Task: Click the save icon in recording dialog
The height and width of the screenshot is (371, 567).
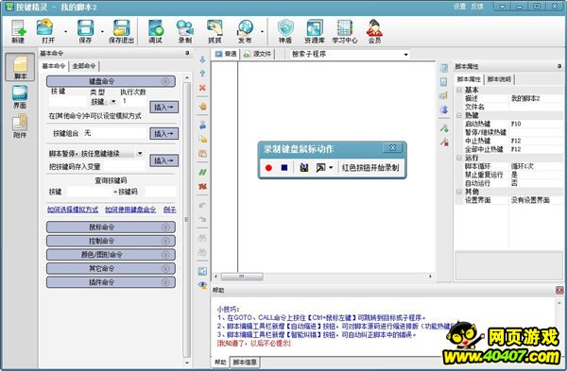Action: [304, 168]
